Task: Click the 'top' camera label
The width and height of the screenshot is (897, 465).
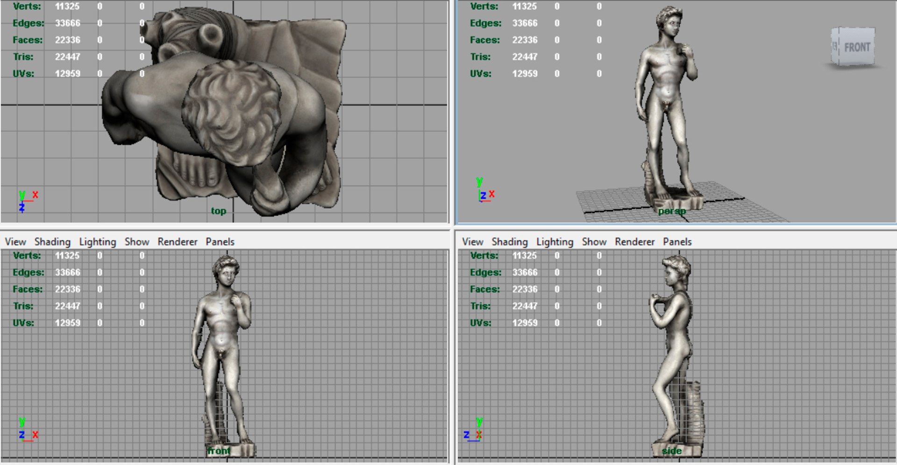Action: pyautogui.click(x=219, y=211)
